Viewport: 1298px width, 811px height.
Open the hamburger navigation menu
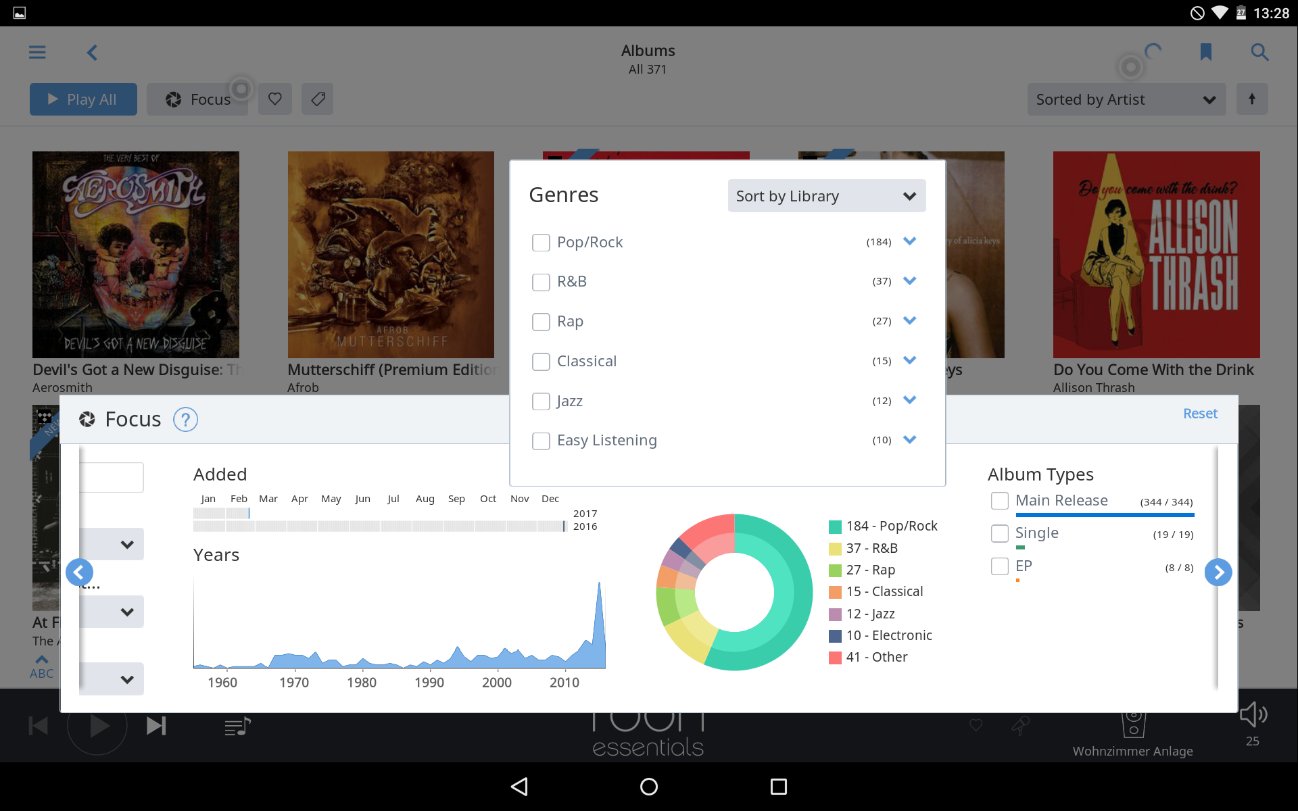pos(37,52)
